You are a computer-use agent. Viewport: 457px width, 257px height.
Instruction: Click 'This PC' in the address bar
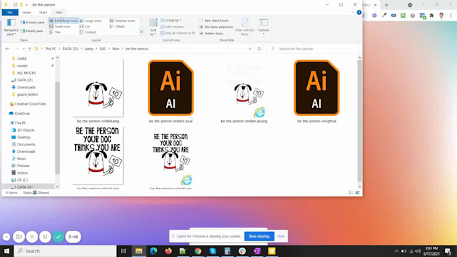coord(50,49)
